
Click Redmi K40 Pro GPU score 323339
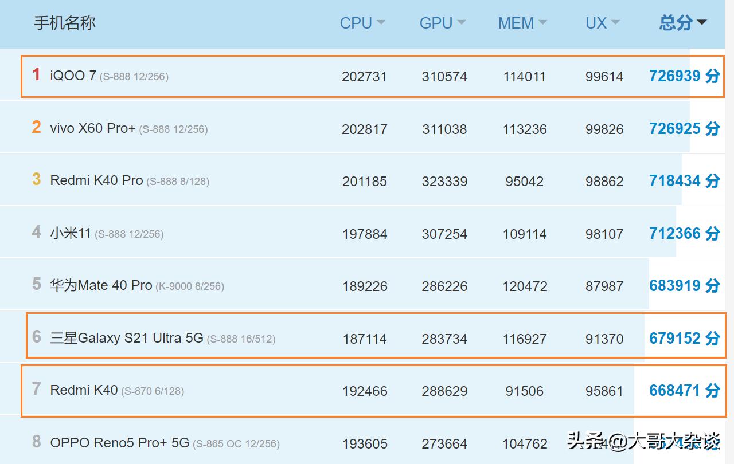click(x=444, y=181)
